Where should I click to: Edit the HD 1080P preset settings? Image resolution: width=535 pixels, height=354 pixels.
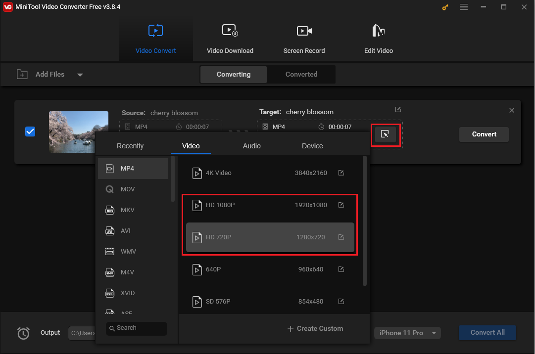(x=341, y=205)
